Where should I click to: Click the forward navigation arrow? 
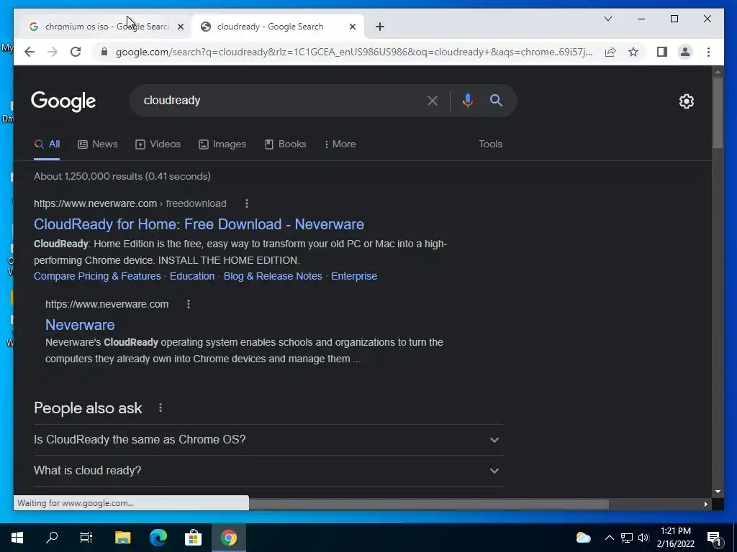point(52,52)
